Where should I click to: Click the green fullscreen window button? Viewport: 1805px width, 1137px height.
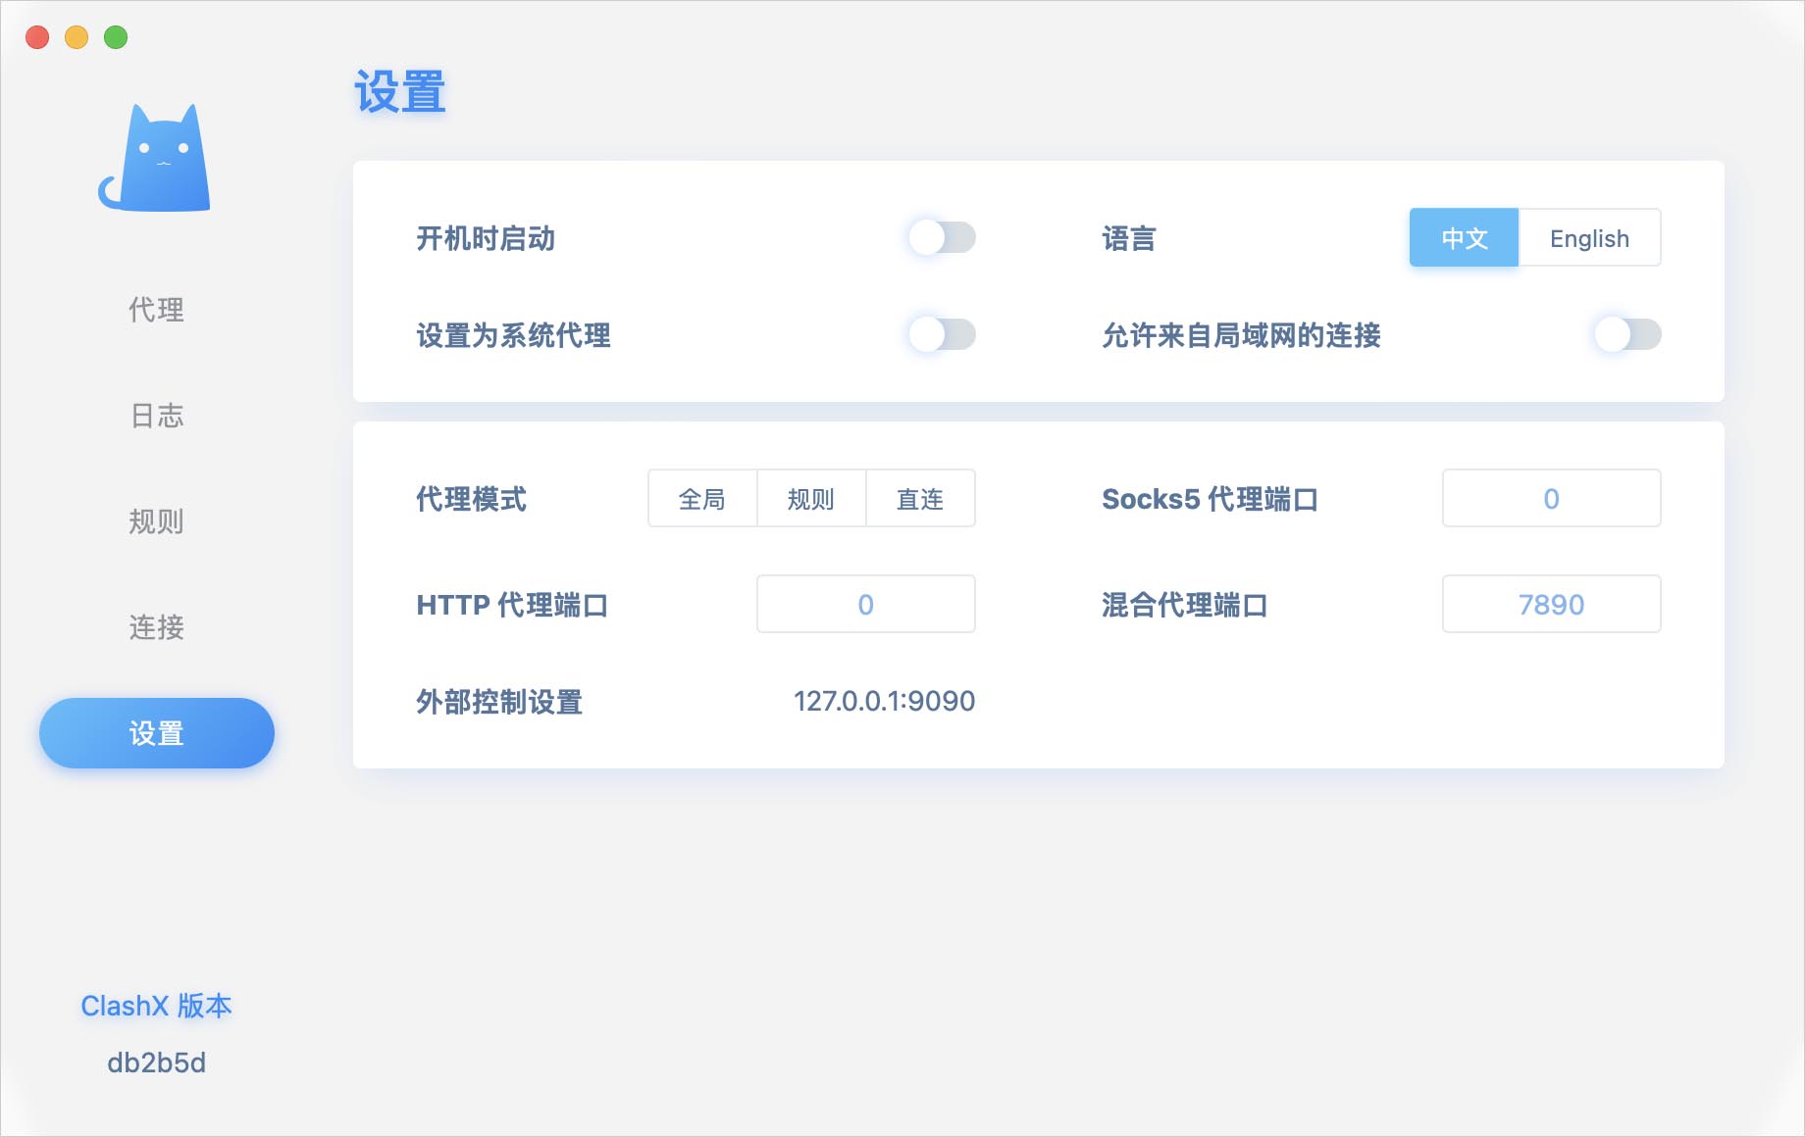pos(116,37)
